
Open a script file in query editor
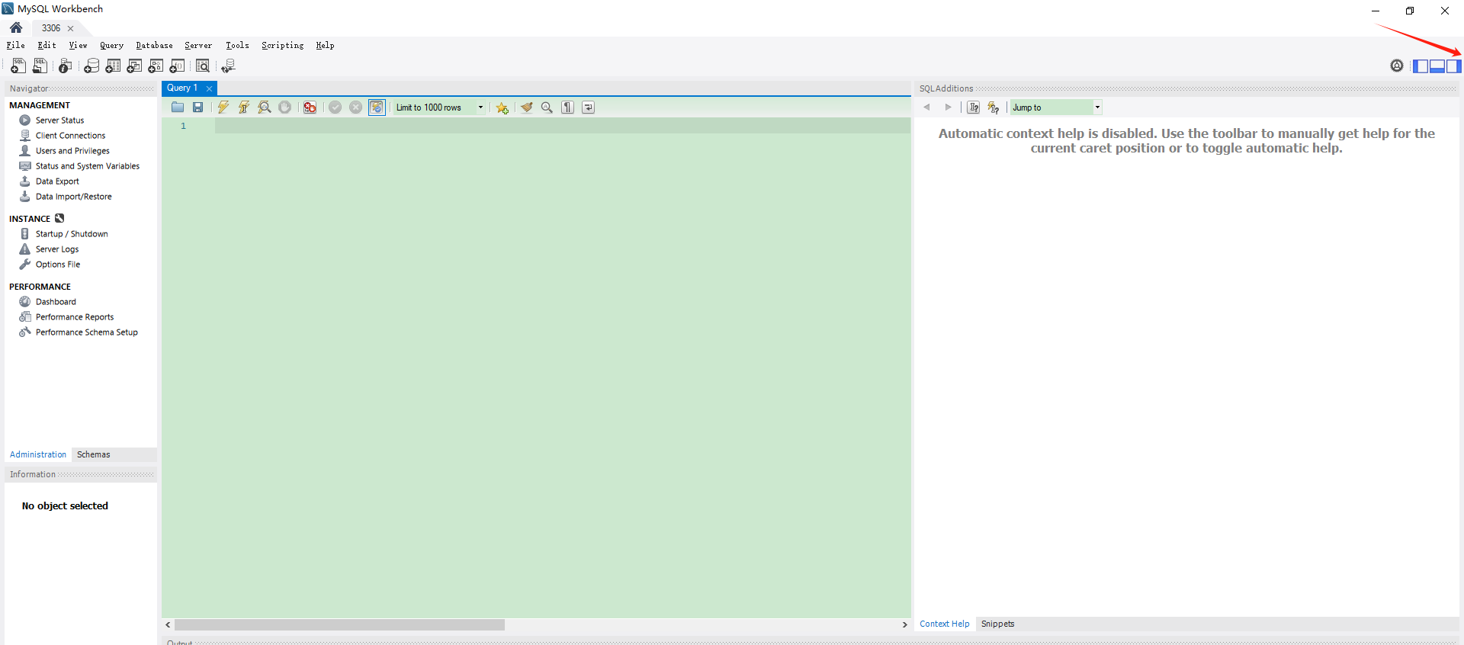pyautogui.click(x=178, y=107)
